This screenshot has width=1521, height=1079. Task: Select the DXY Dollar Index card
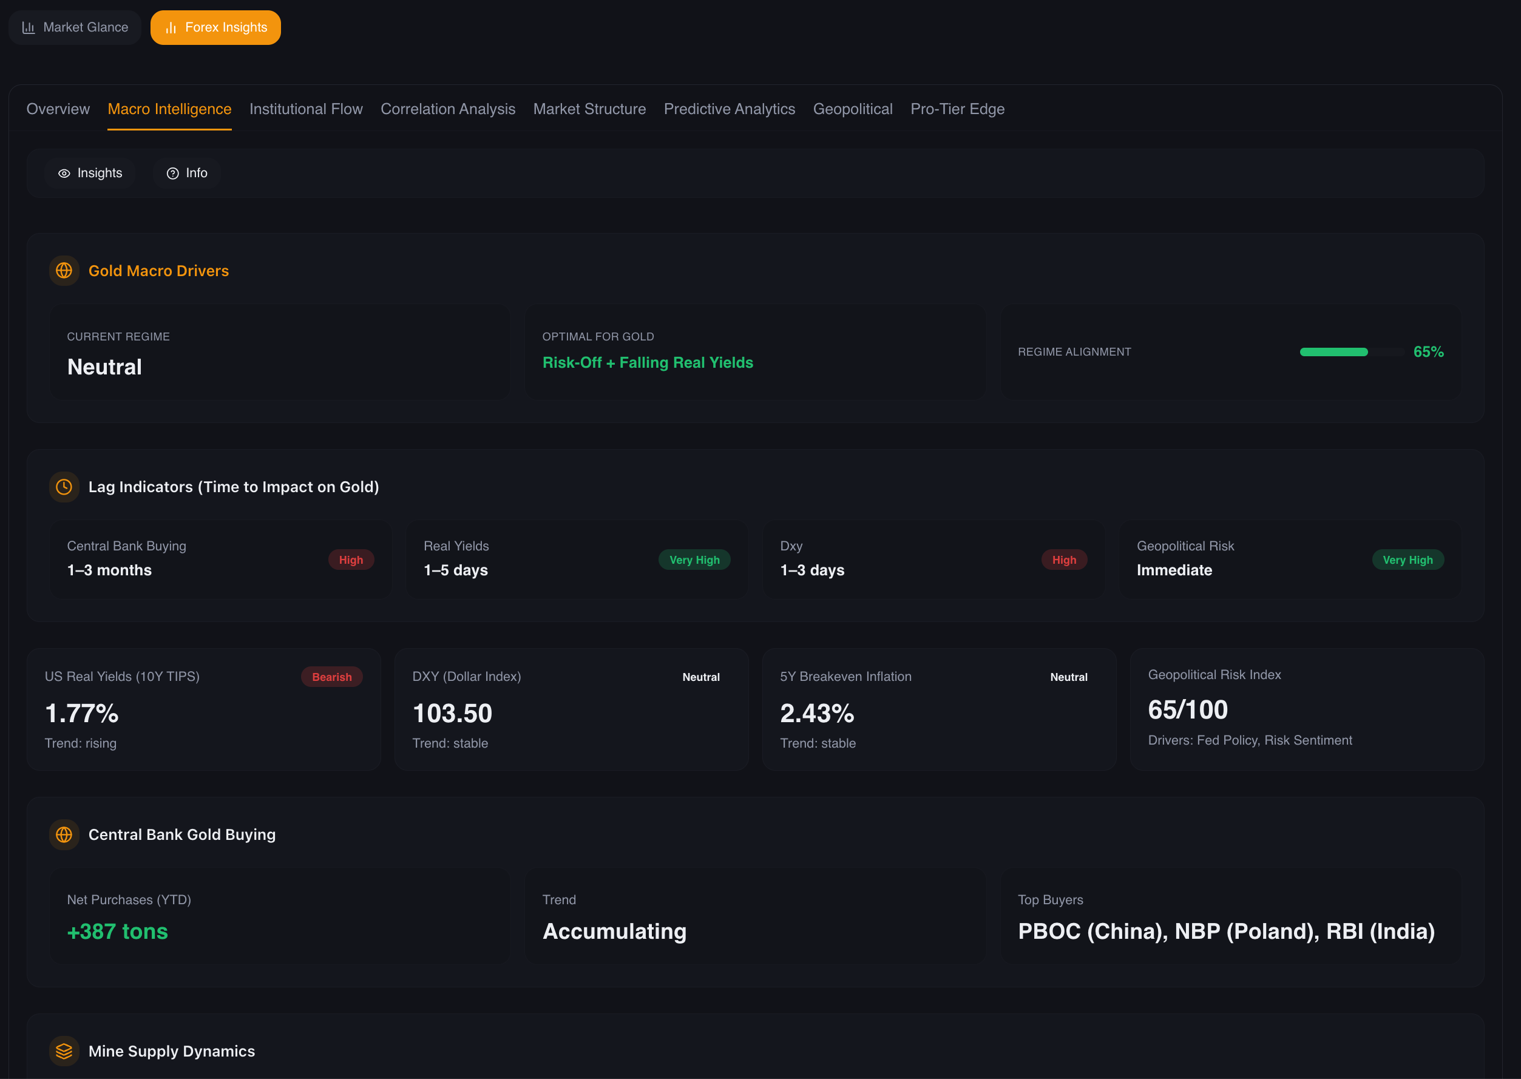tap(571, 709)
